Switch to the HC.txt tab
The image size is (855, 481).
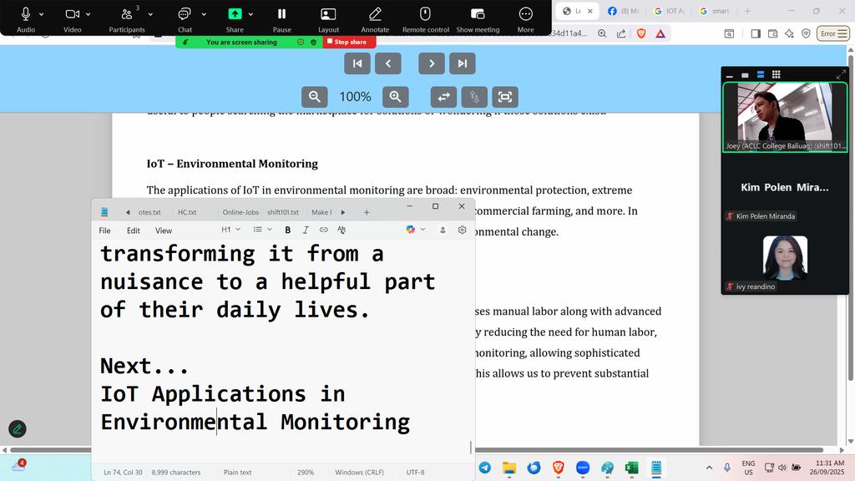coord(187,212)
